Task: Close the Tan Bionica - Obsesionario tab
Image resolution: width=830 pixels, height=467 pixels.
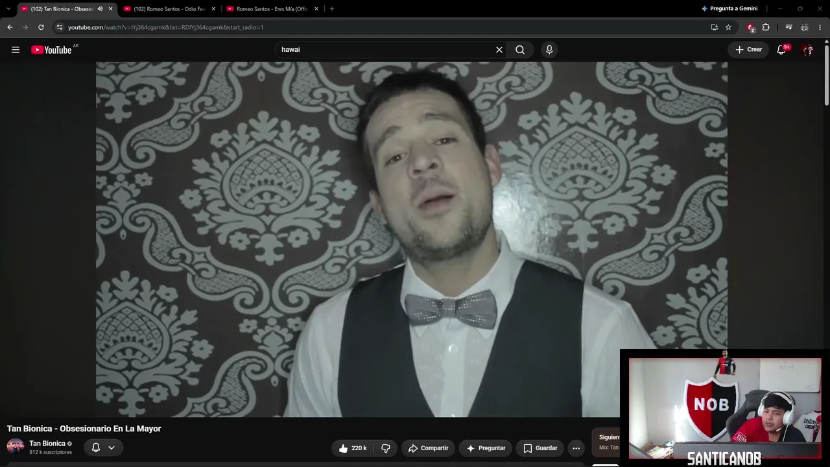Action: [110, 9]
